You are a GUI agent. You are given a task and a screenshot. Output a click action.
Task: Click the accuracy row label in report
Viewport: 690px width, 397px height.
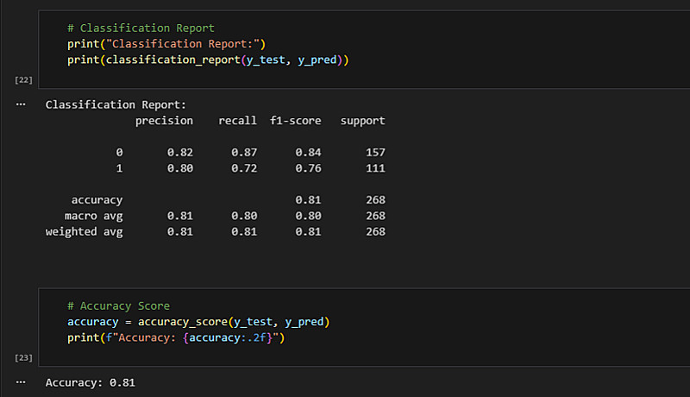coord(97,200)
